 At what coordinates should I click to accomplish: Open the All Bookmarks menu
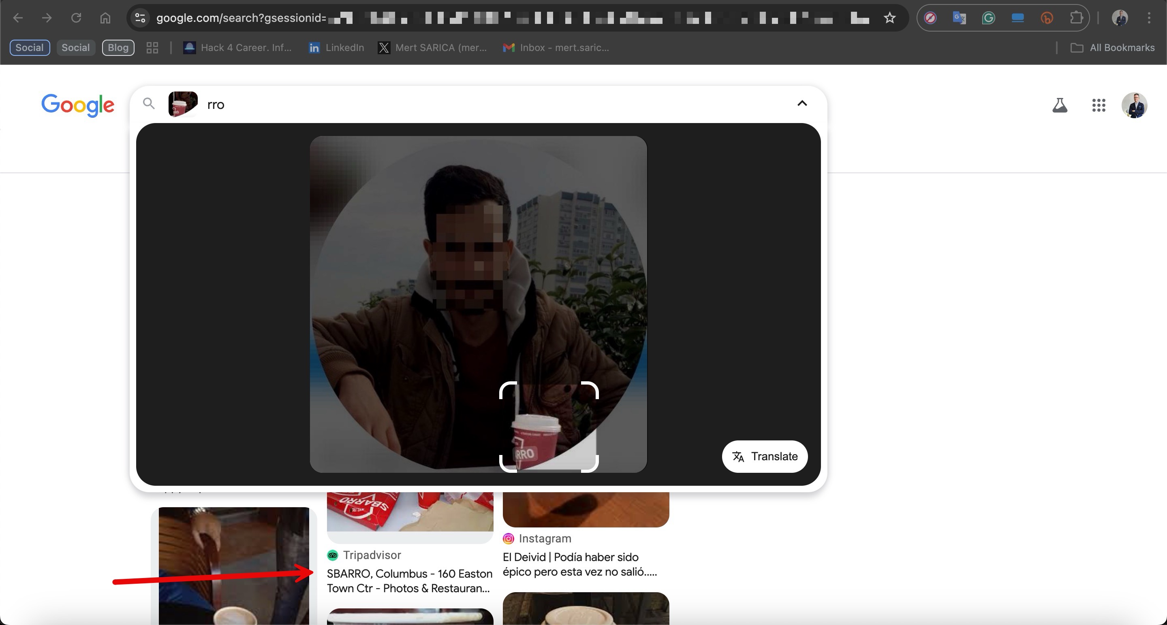[1113, 47]
